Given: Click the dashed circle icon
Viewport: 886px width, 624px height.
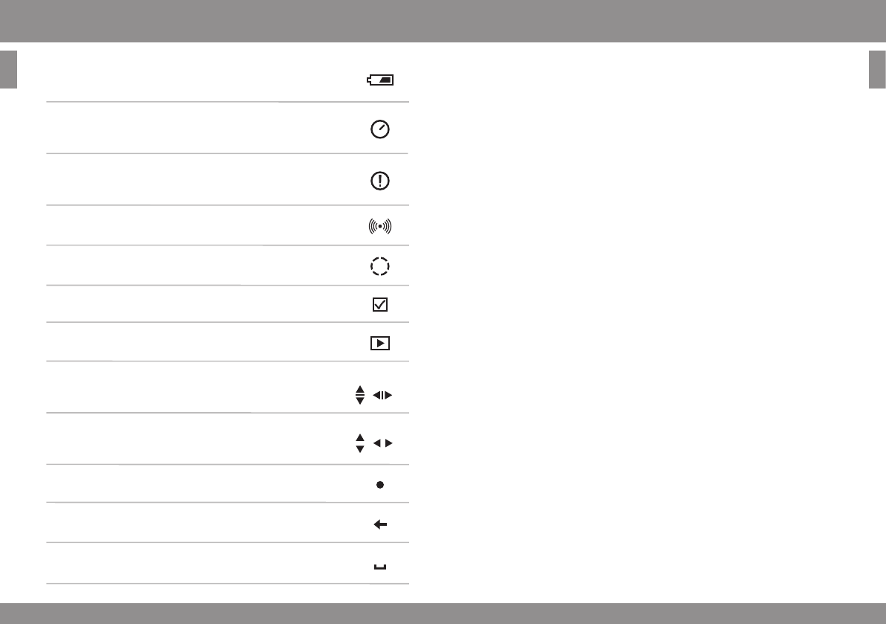Looking at the screenshot, I should [379, 266].
